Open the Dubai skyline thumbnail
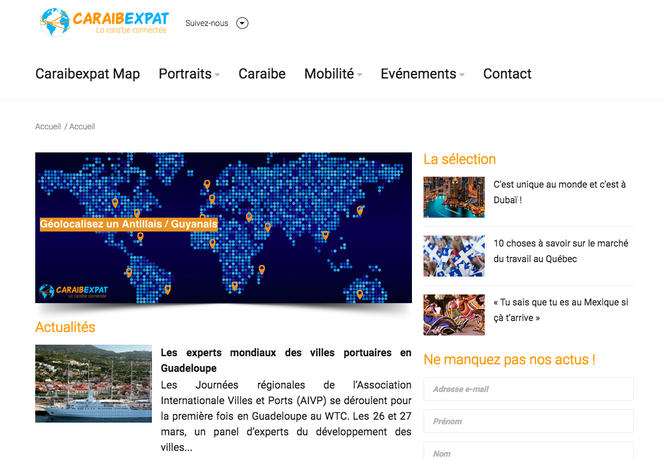 [x=454, y=197]
